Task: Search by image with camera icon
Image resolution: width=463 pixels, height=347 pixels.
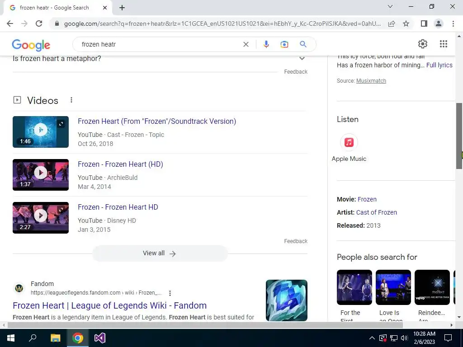Action: click(284, 44)
